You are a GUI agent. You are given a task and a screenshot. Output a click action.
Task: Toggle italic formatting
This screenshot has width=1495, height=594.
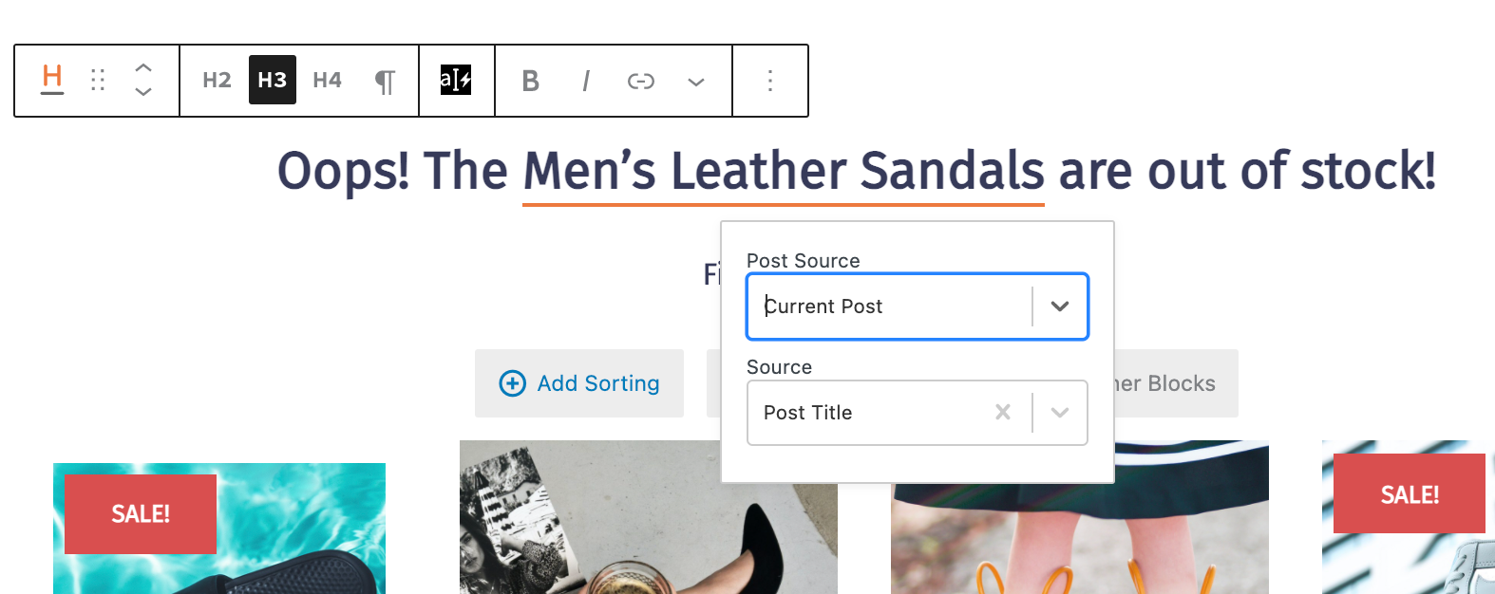[586, 82]
